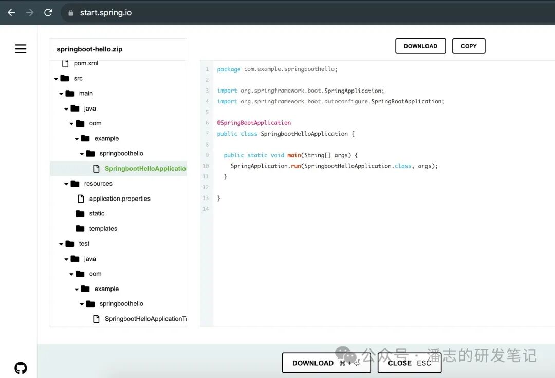Click the @SpringBootApplication annotation line
The image size is (555, 378).
tap(254, 123)
